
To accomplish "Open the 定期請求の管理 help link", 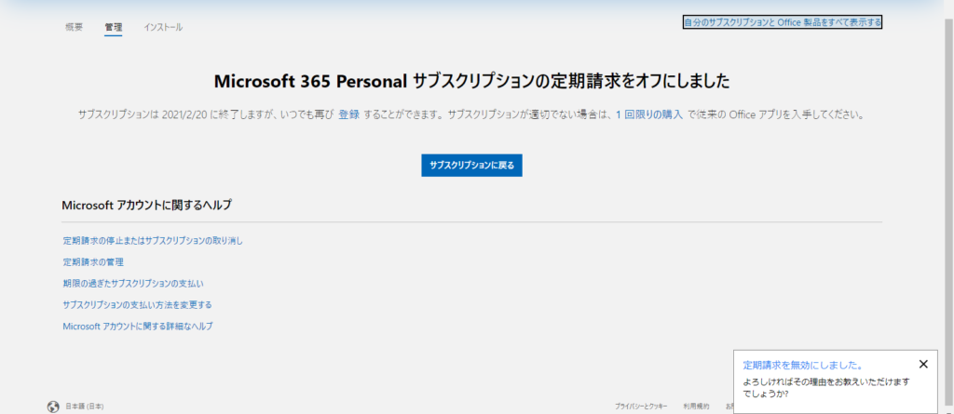I will coord(93,262).
